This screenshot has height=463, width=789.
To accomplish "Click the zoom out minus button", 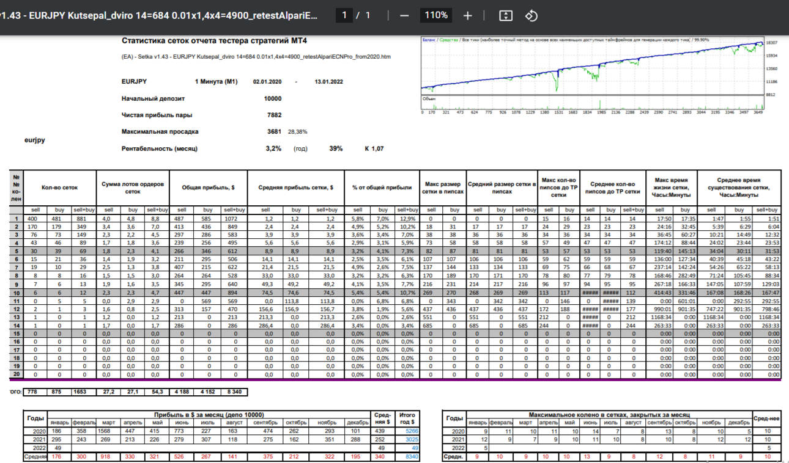I will click(x=404, y=15).
